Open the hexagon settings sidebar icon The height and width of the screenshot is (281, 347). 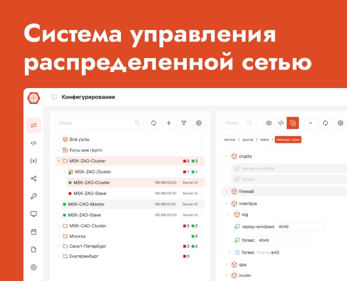(x=34, y=267)
